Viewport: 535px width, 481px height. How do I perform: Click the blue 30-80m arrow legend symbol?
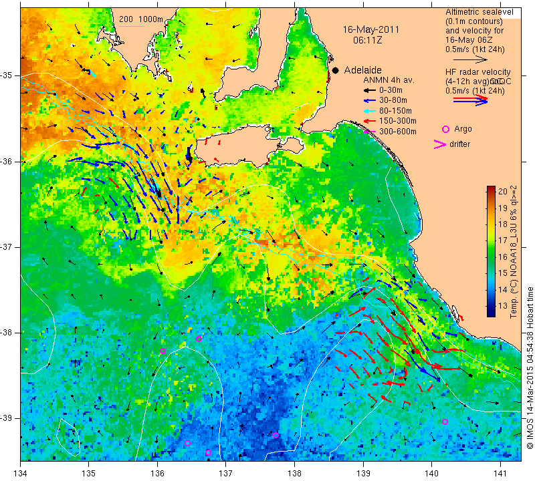[x=369, y=101]
